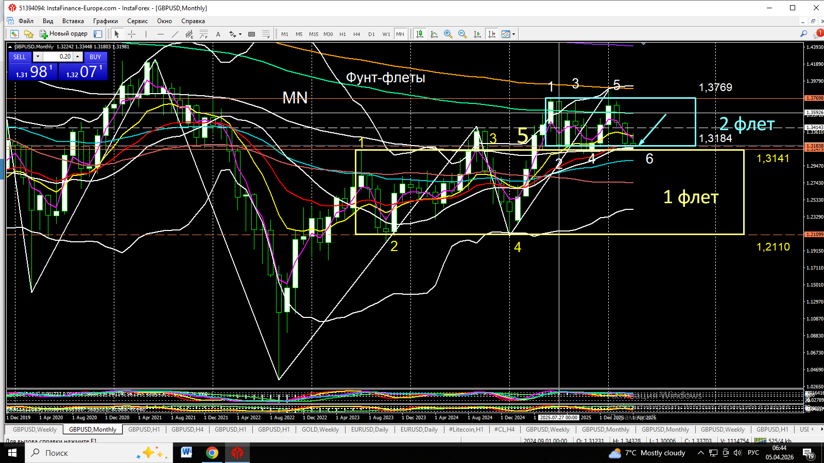Select the vertical line drawing tool
The height and width of the screenshot is (463, 824).
(146, 34)
